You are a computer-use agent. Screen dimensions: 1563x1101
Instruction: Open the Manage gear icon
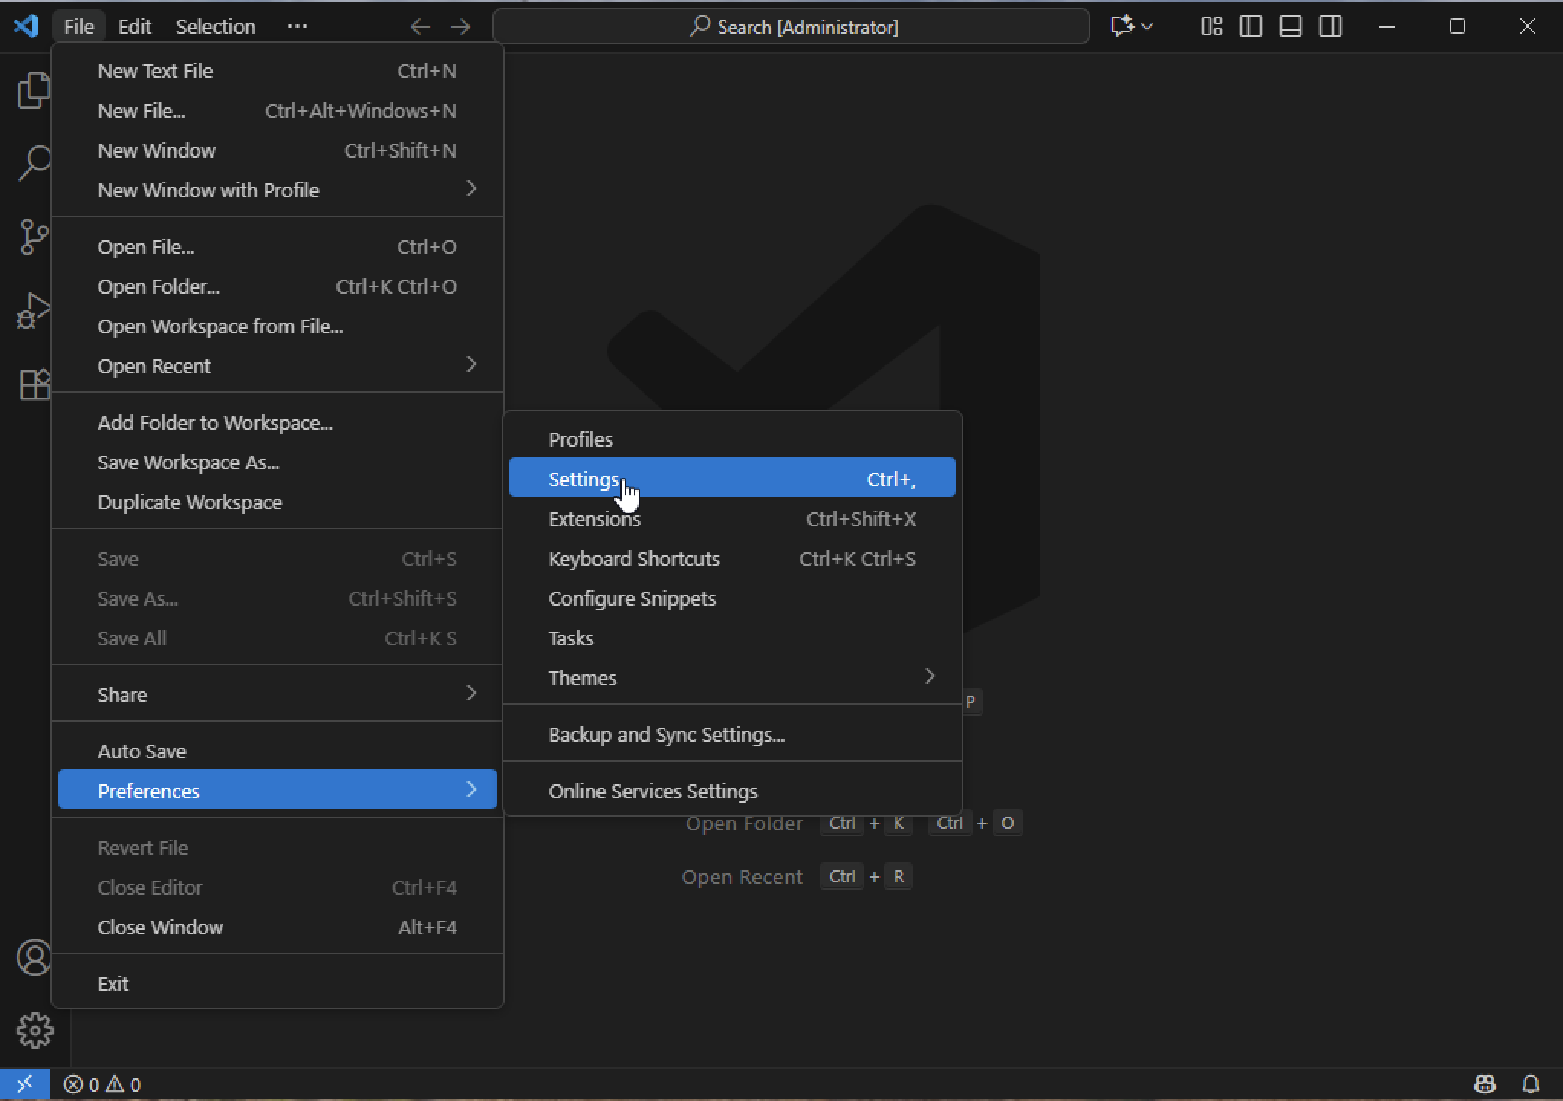34,1031
